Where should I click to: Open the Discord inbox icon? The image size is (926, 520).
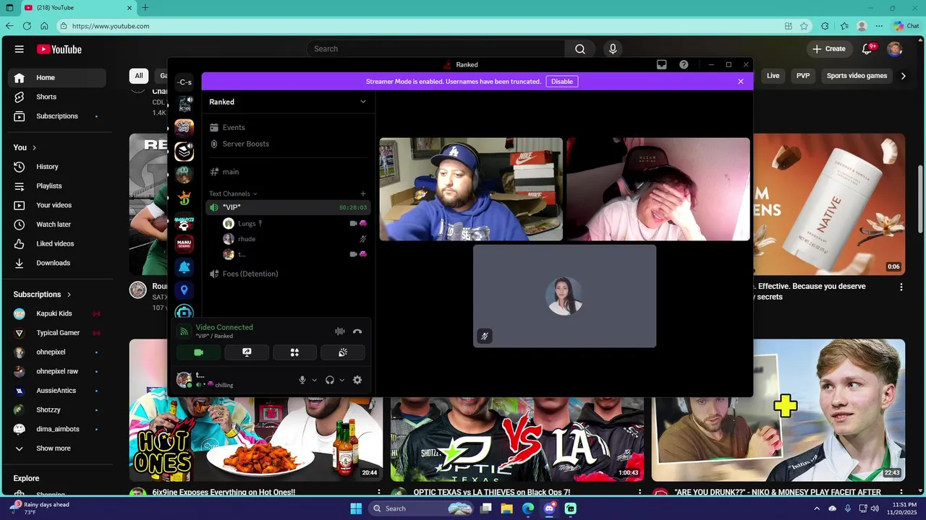pyautogui.click(x=662, y=65)
